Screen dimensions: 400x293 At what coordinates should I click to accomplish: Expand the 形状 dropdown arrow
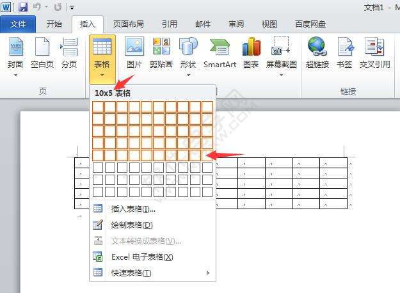coord(189,75)
